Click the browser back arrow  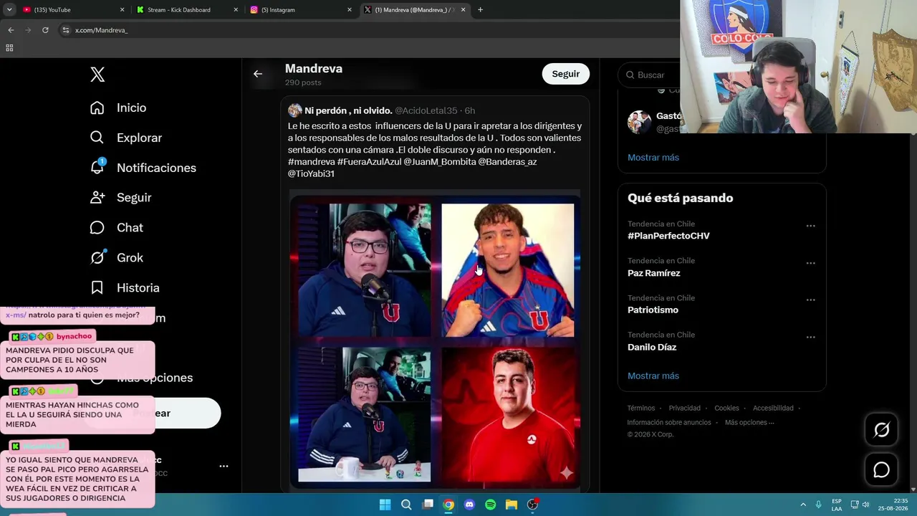tap(11, 30)
